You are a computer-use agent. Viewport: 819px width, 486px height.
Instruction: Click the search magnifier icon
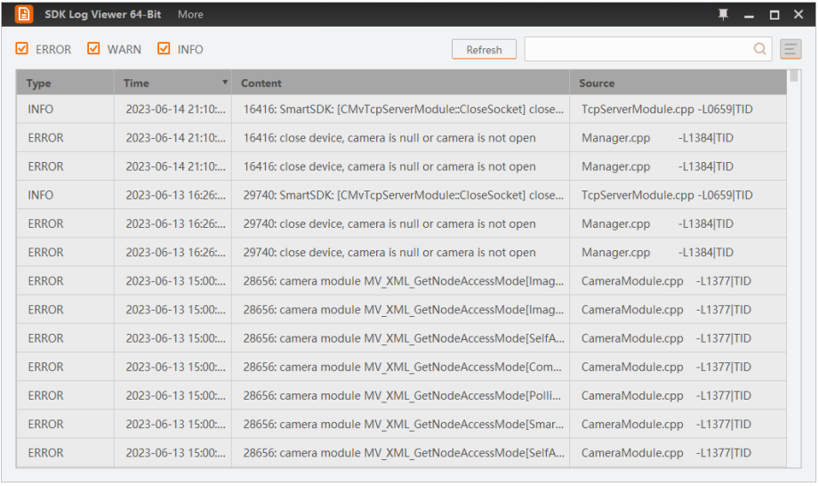click(761, 49)
